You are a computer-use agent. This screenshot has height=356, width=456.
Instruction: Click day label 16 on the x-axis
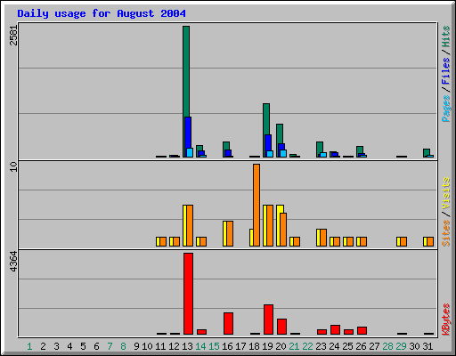tap(227, 346)
